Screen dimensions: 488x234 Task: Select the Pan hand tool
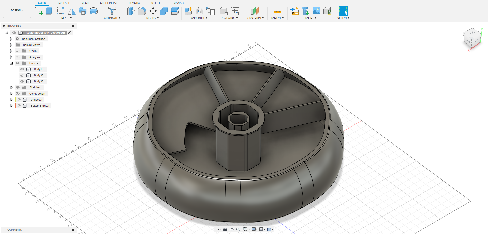[232, 229]
